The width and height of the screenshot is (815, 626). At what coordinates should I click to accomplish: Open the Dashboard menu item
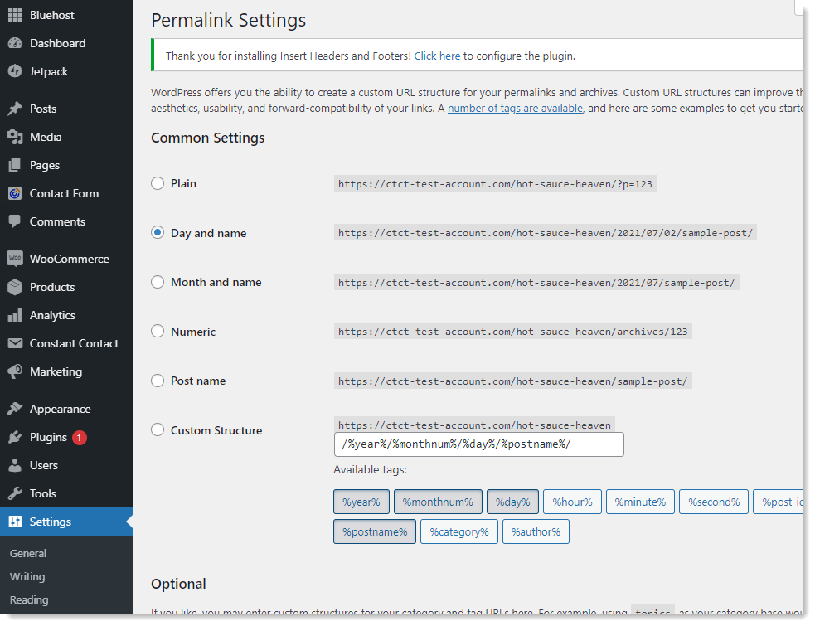coord(58,43)
